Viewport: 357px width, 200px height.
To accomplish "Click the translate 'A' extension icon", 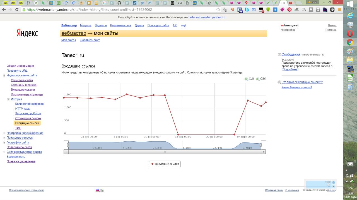I will click(304, 9).
